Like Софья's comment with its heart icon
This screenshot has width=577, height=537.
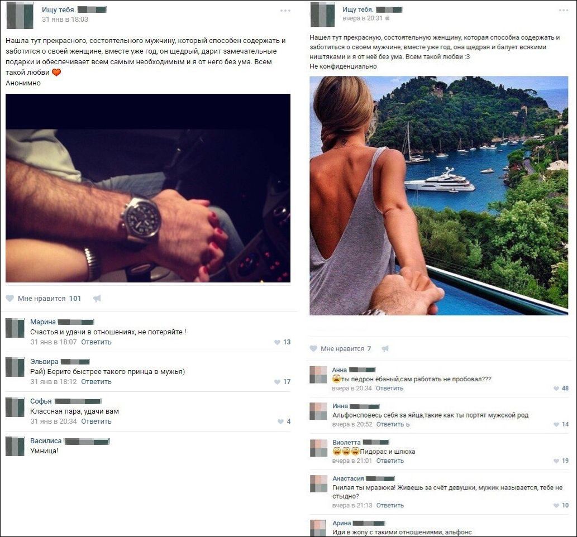coord(280,421)
